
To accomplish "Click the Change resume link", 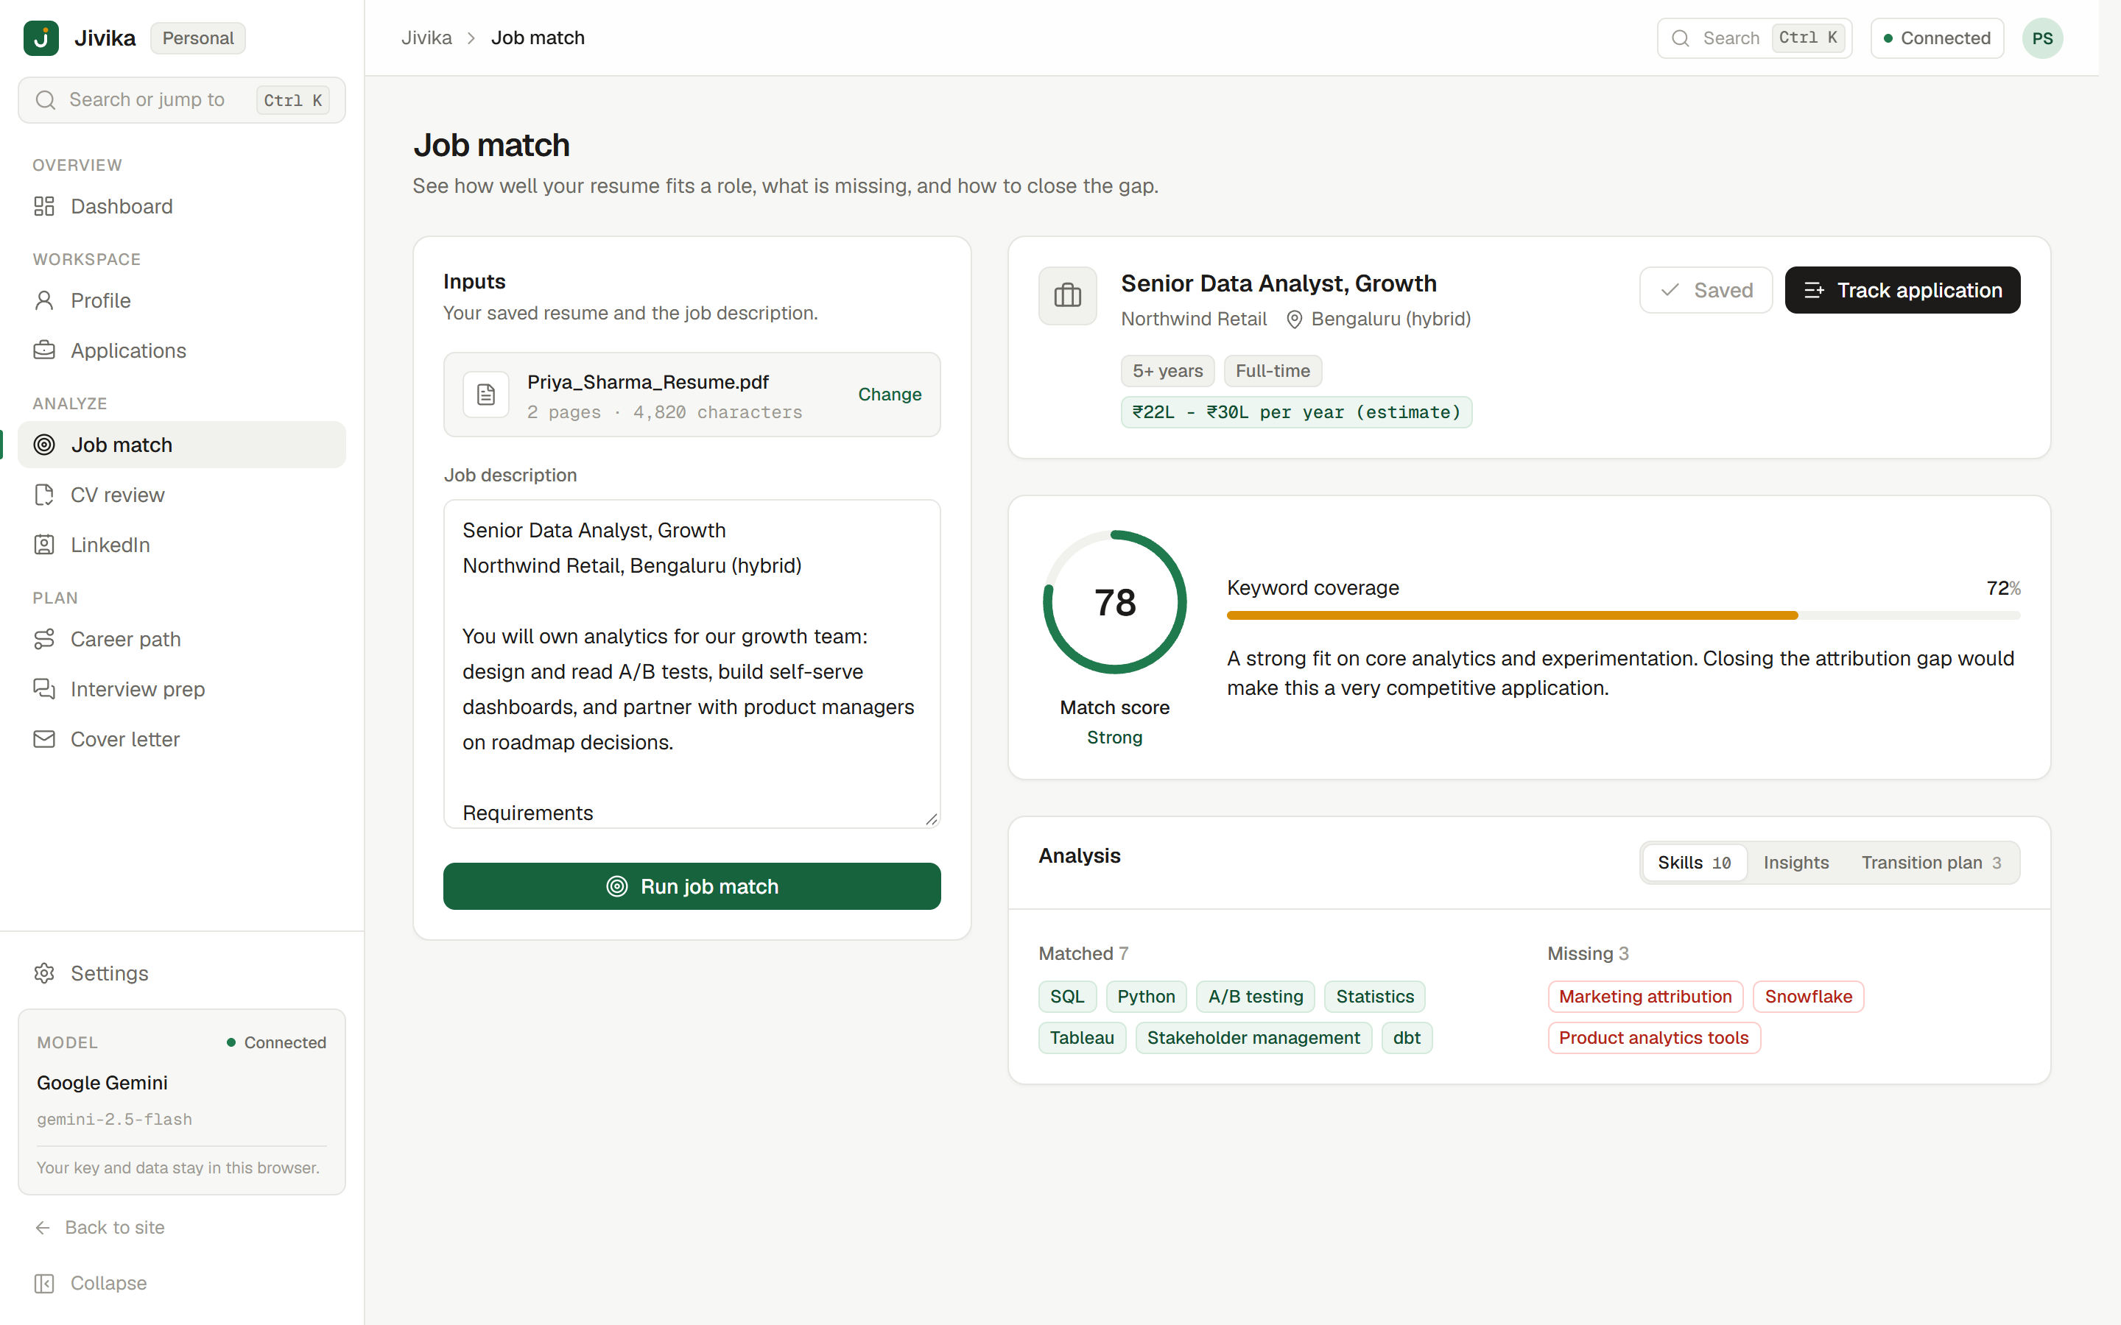I will (x=890, y=395).
